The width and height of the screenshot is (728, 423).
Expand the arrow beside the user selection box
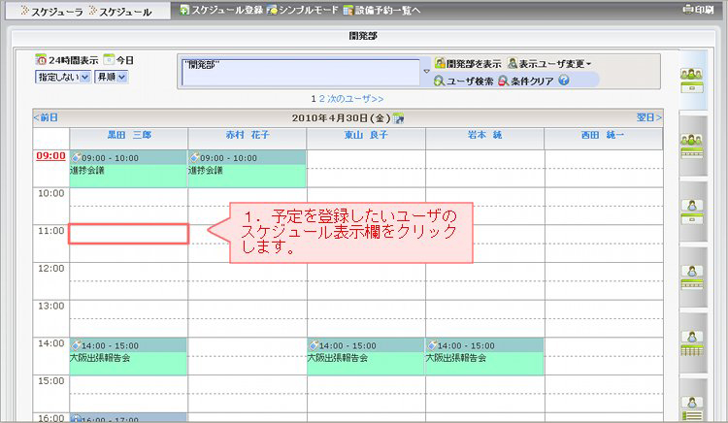coord(426,72)
